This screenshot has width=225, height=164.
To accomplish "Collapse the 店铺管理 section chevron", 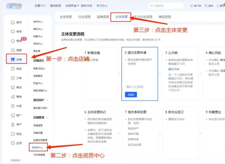I will click(47, 117).
